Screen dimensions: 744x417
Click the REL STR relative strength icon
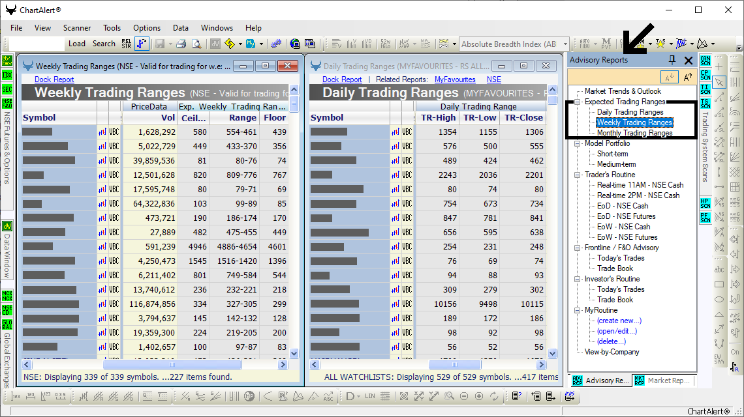(x=127, y=44)
